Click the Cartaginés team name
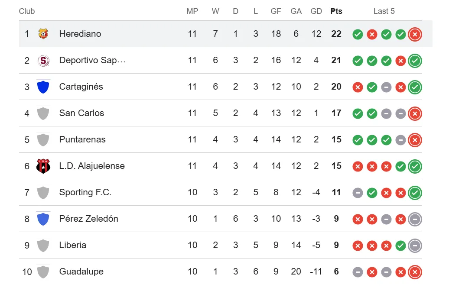The height and width of the screenshot is (294, 449). [x=81, y=87]
